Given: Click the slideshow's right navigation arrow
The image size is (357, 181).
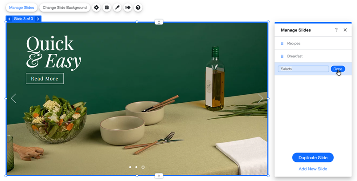Looking at the screenshot, I should (x=261, y=98).
